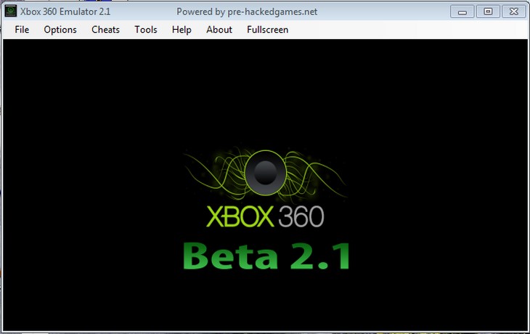The height and width of the screenshot is (334, 530).
Task: Maximize the Xbox 360 Emulator window
Action: click(488, 12)
